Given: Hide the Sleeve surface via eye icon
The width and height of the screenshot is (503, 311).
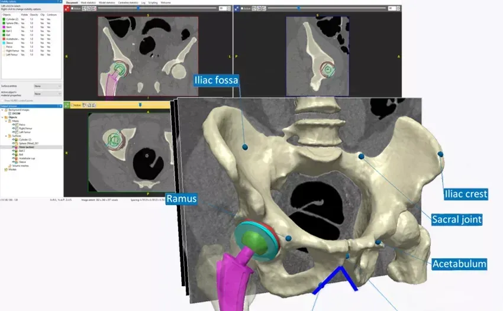Looking at the screenshot, I should pos(14,162).
